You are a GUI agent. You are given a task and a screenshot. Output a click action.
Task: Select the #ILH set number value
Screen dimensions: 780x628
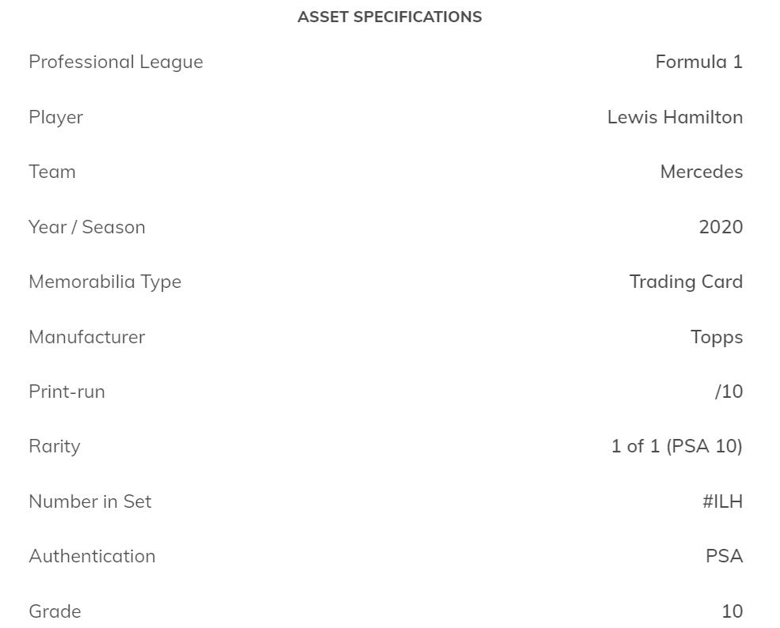(x=722, y=501)
